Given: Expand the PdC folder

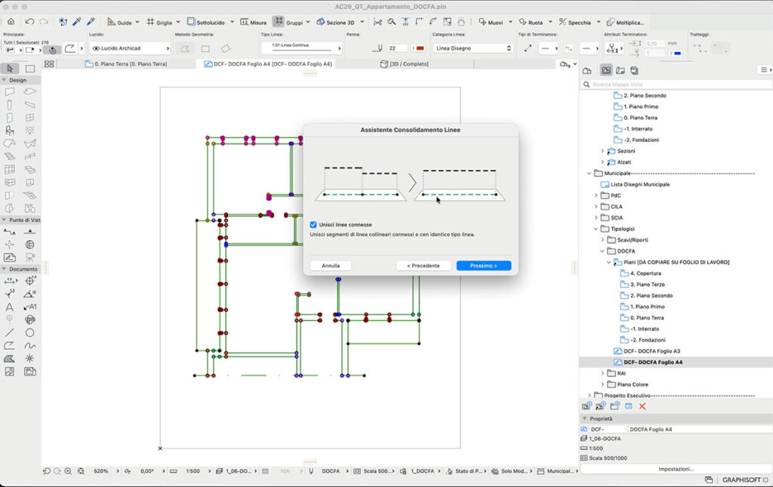Looking at the screenshot, I should pos(596,196).
